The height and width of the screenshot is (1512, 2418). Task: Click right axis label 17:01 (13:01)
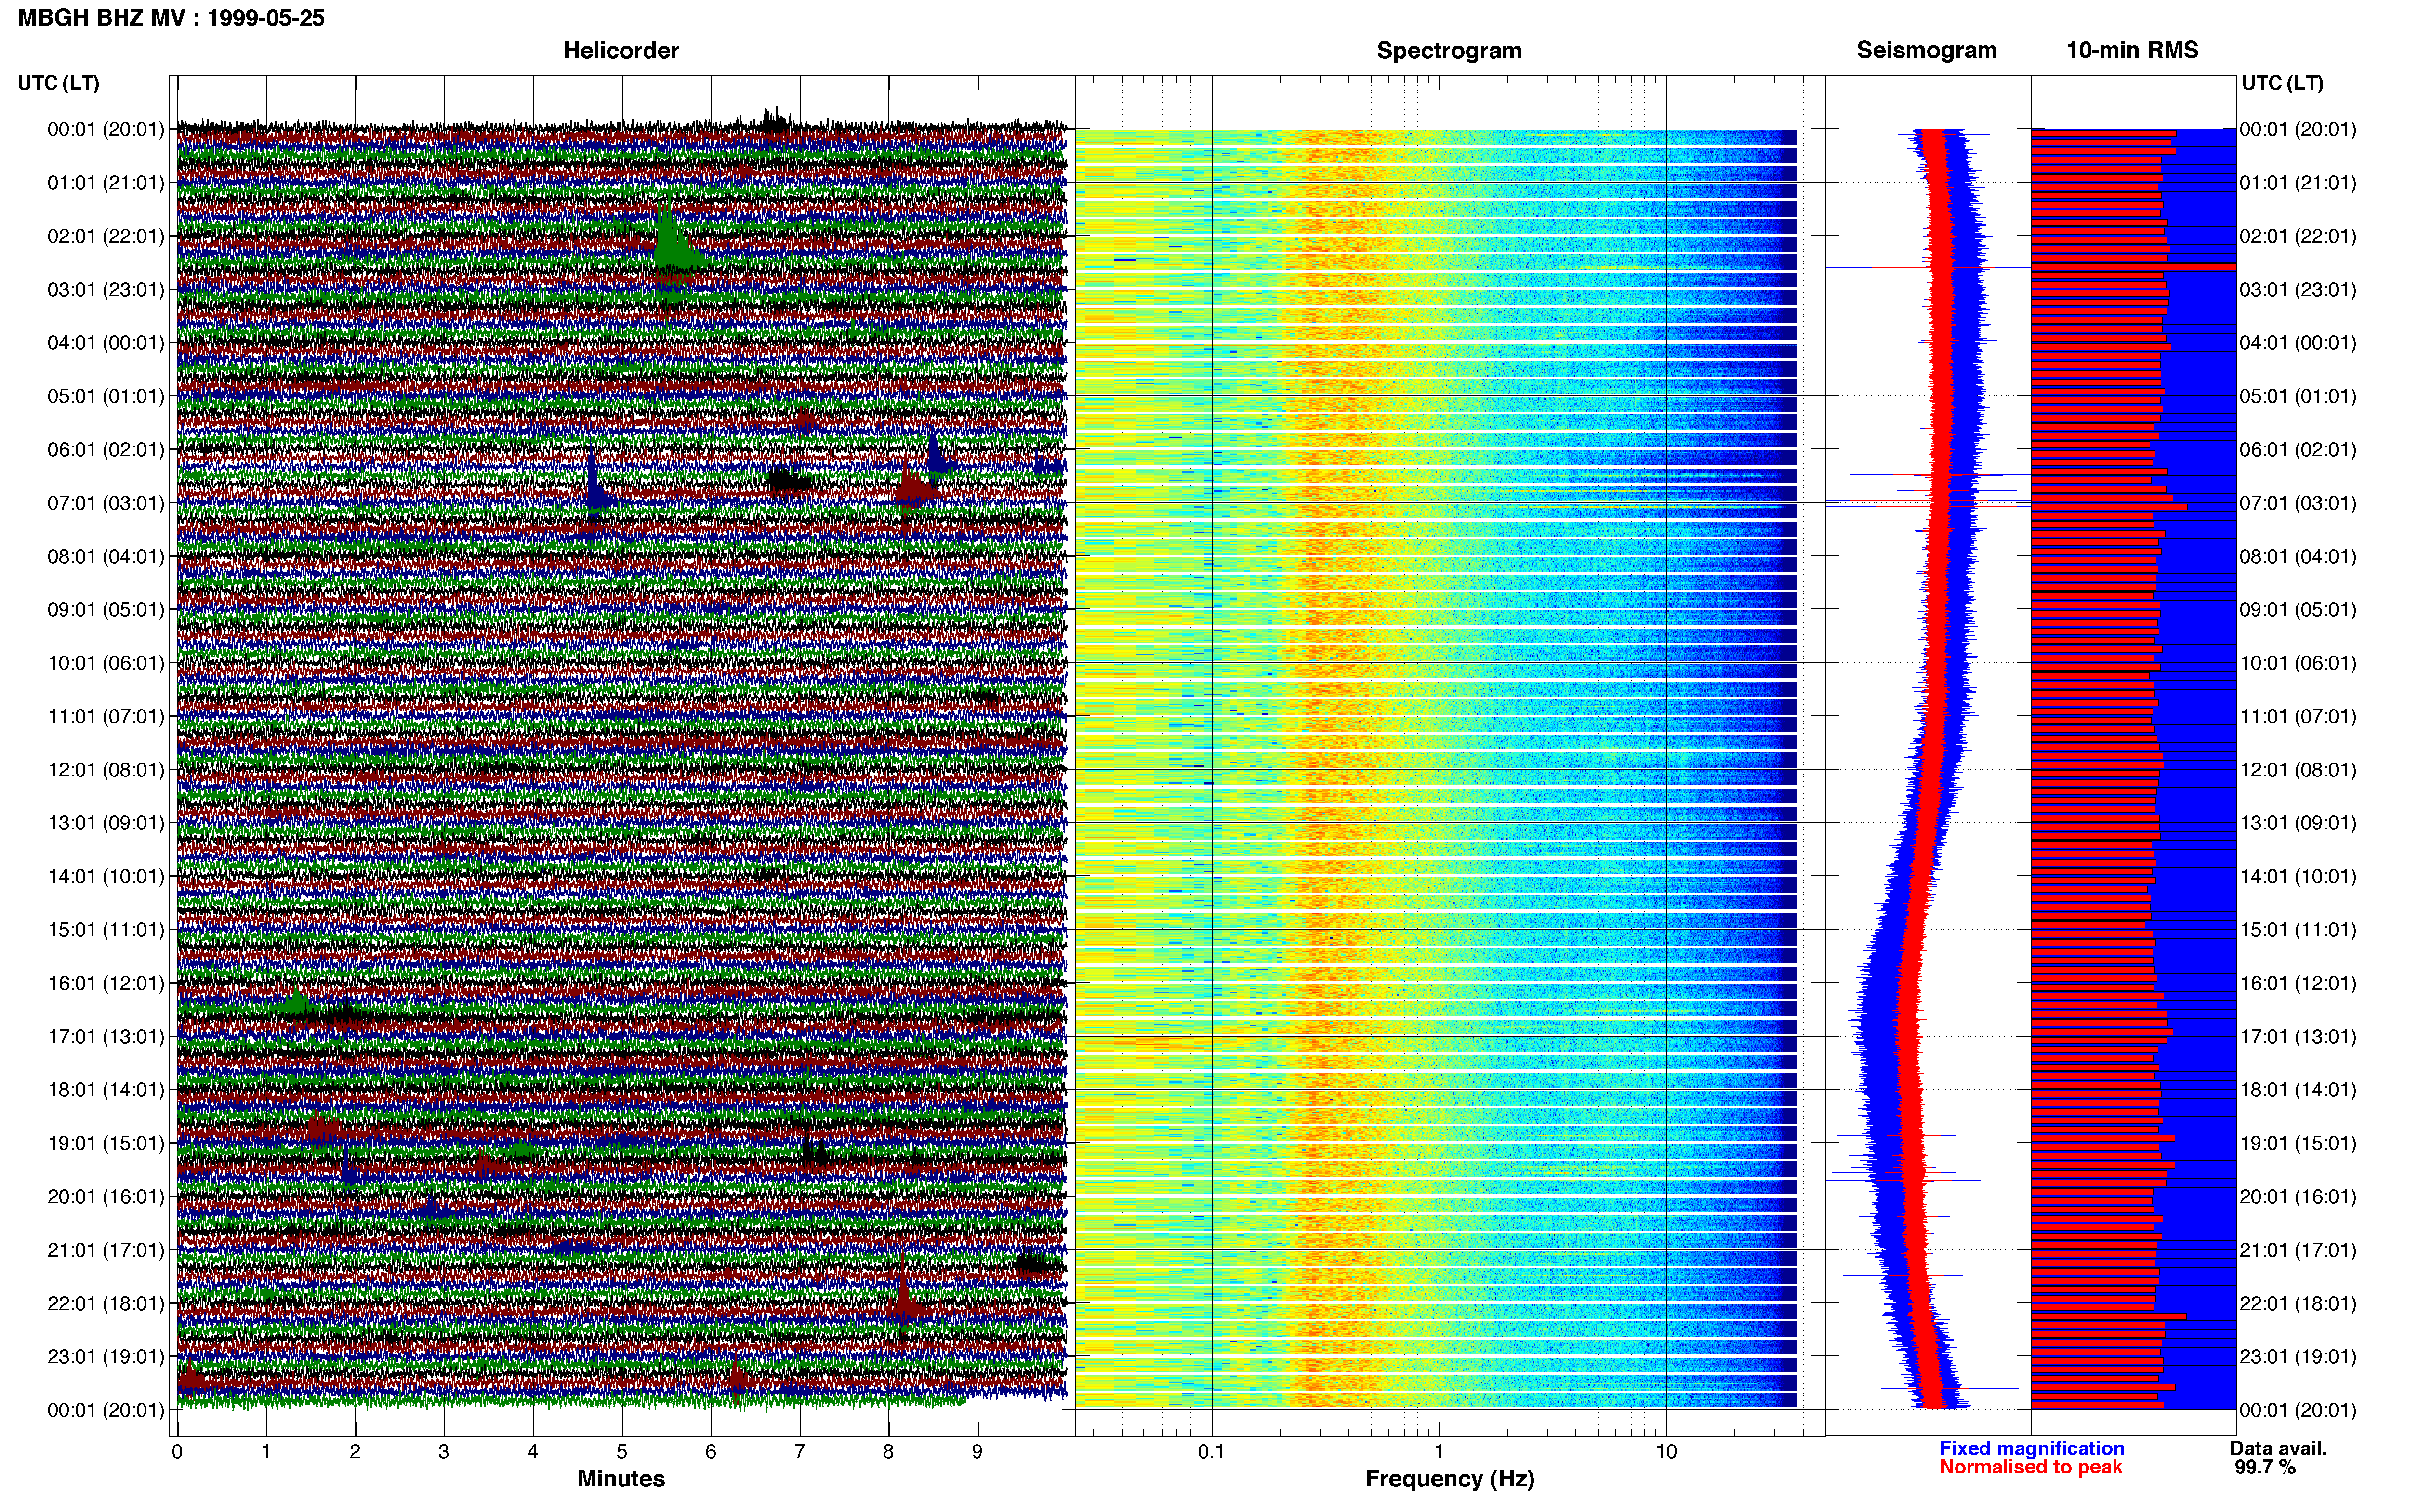coord(2298,1037)
